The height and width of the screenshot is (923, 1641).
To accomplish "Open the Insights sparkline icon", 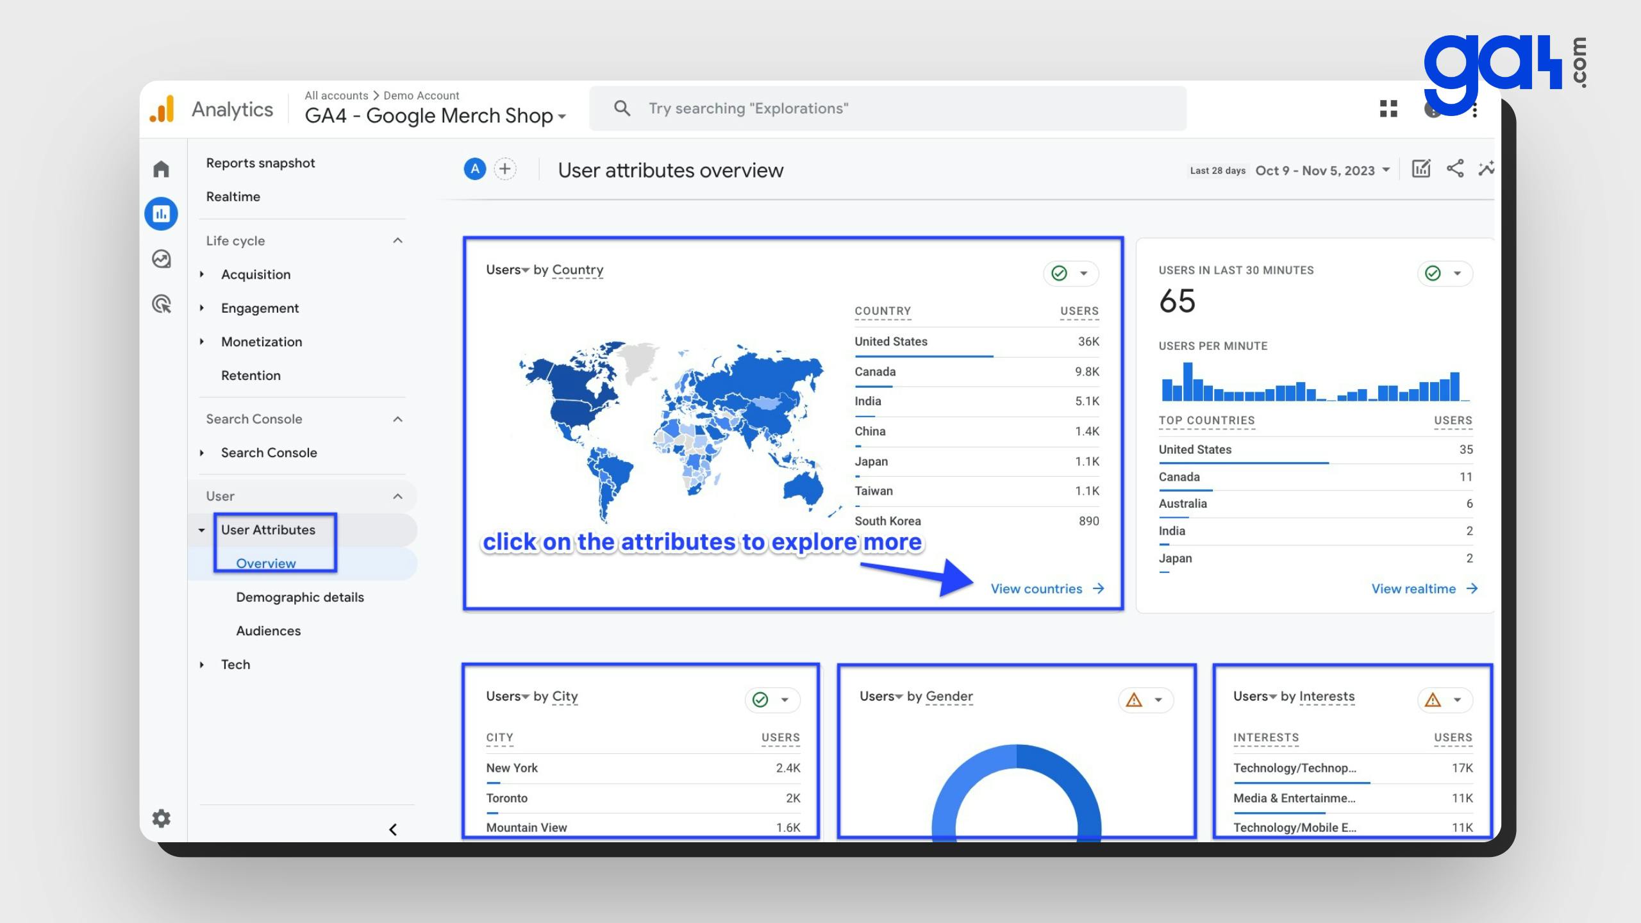I will click(x=1486, y=169).
